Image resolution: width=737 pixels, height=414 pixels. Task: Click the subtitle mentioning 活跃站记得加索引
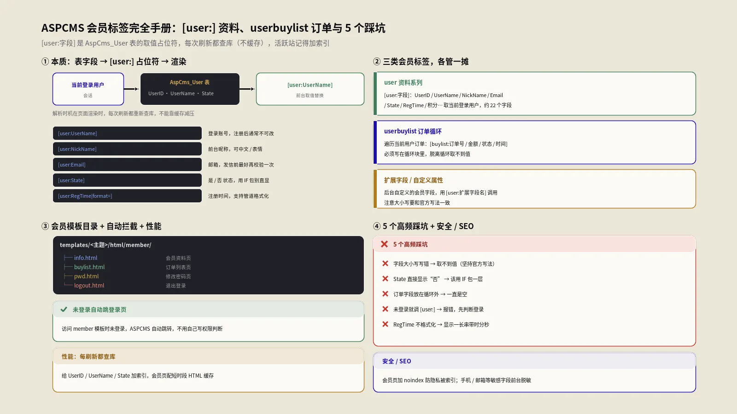(185, 43)
